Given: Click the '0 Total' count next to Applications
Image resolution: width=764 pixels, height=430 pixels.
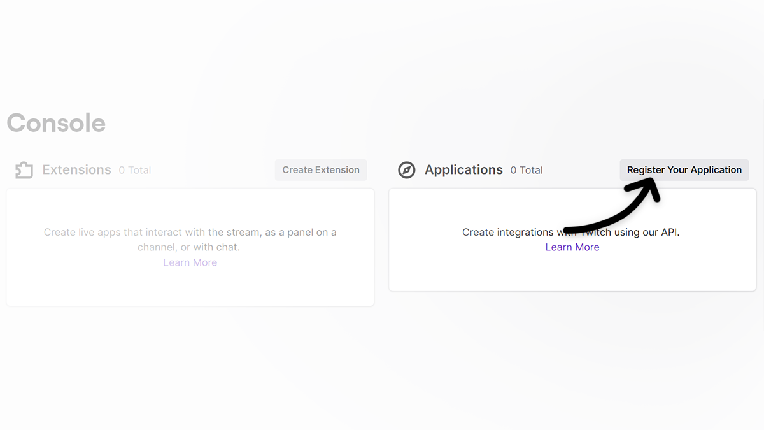Looking at the screenshot, I should pyautogui.click(x=527, y=170).
